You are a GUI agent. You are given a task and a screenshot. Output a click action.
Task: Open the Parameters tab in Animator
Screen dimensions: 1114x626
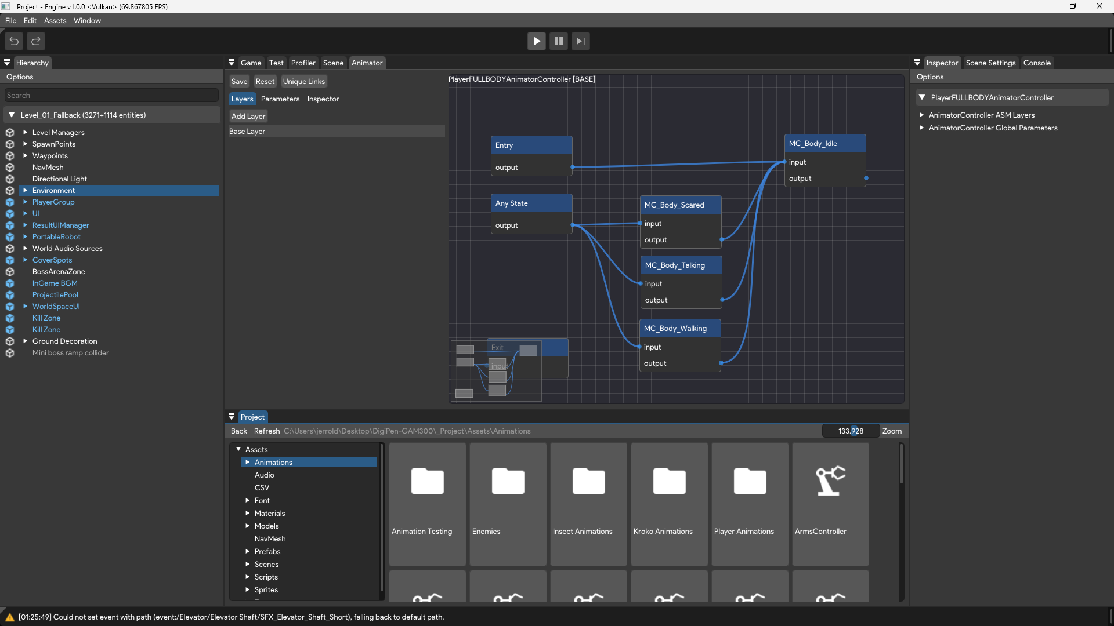(x=280, y=99)
